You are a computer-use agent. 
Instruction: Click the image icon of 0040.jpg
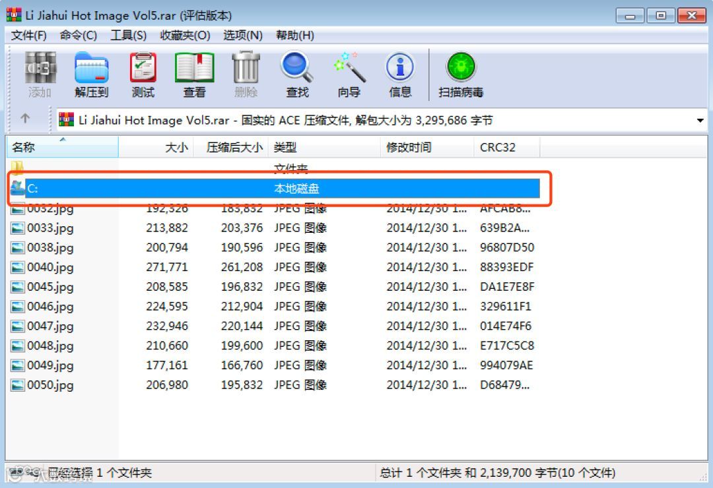pyautogui.click(x=18, y=267)
